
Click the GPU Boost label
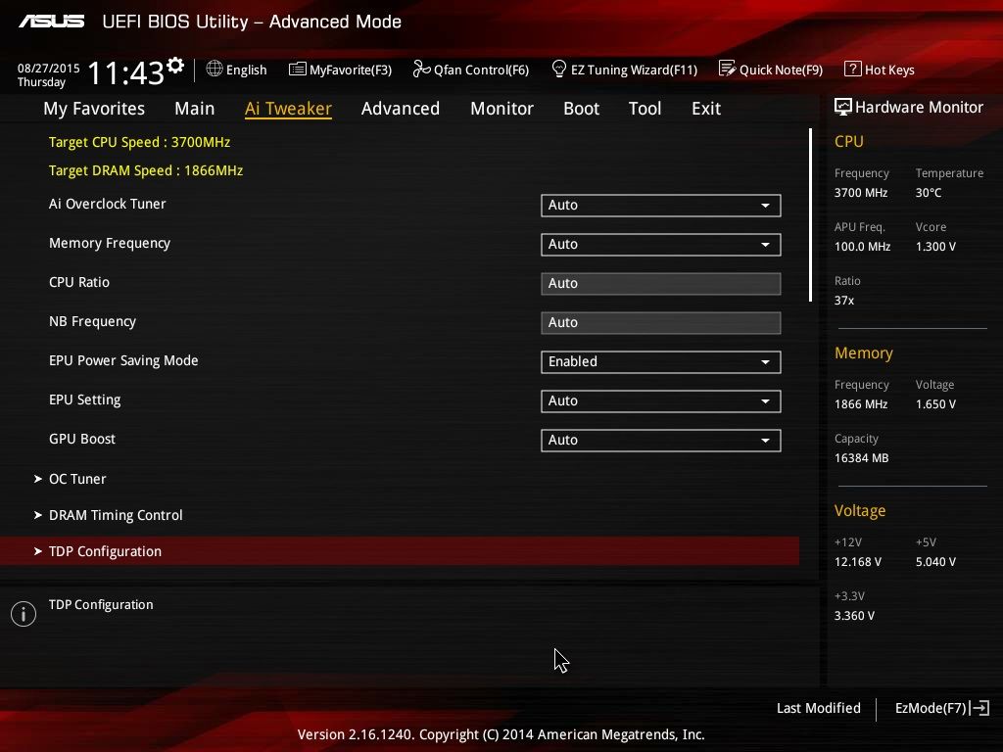(x=82, y=439)
